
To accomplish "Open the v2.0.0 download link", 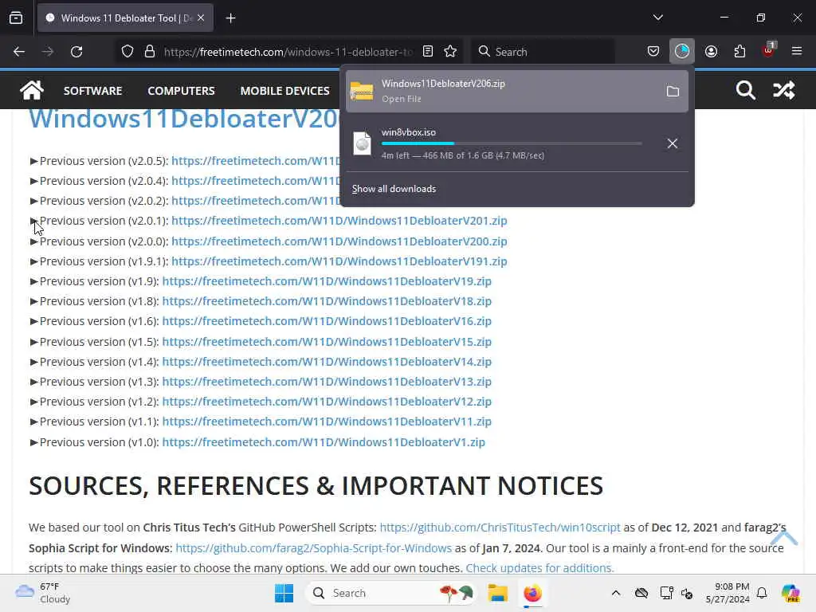I will pyautogui.click(x=339, y=241).
